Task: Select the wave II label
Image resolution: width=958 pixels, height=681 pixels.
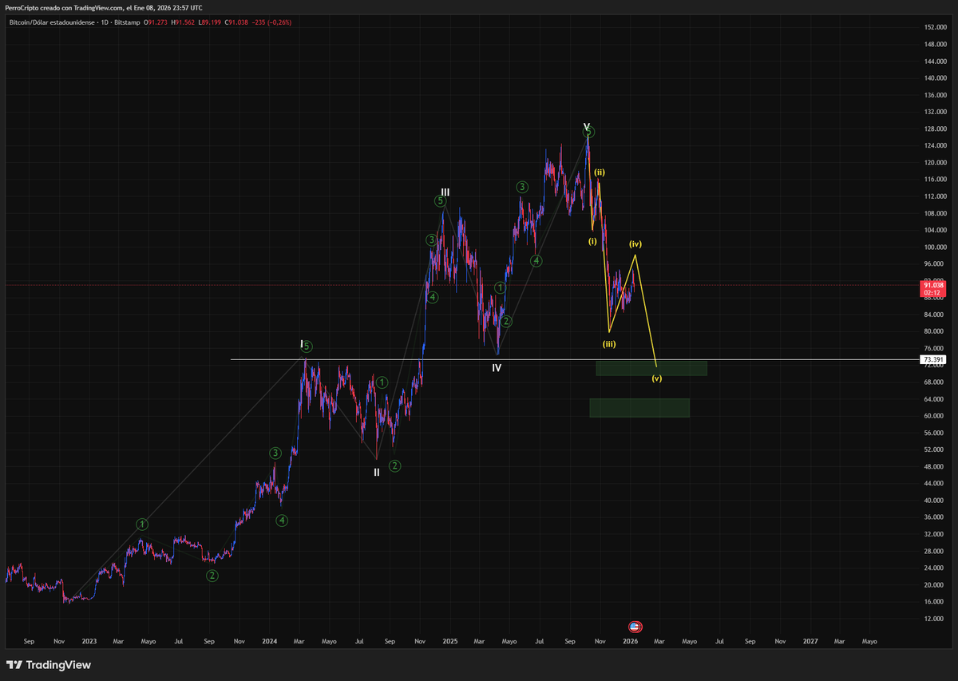Action: (x=377, y=472)
